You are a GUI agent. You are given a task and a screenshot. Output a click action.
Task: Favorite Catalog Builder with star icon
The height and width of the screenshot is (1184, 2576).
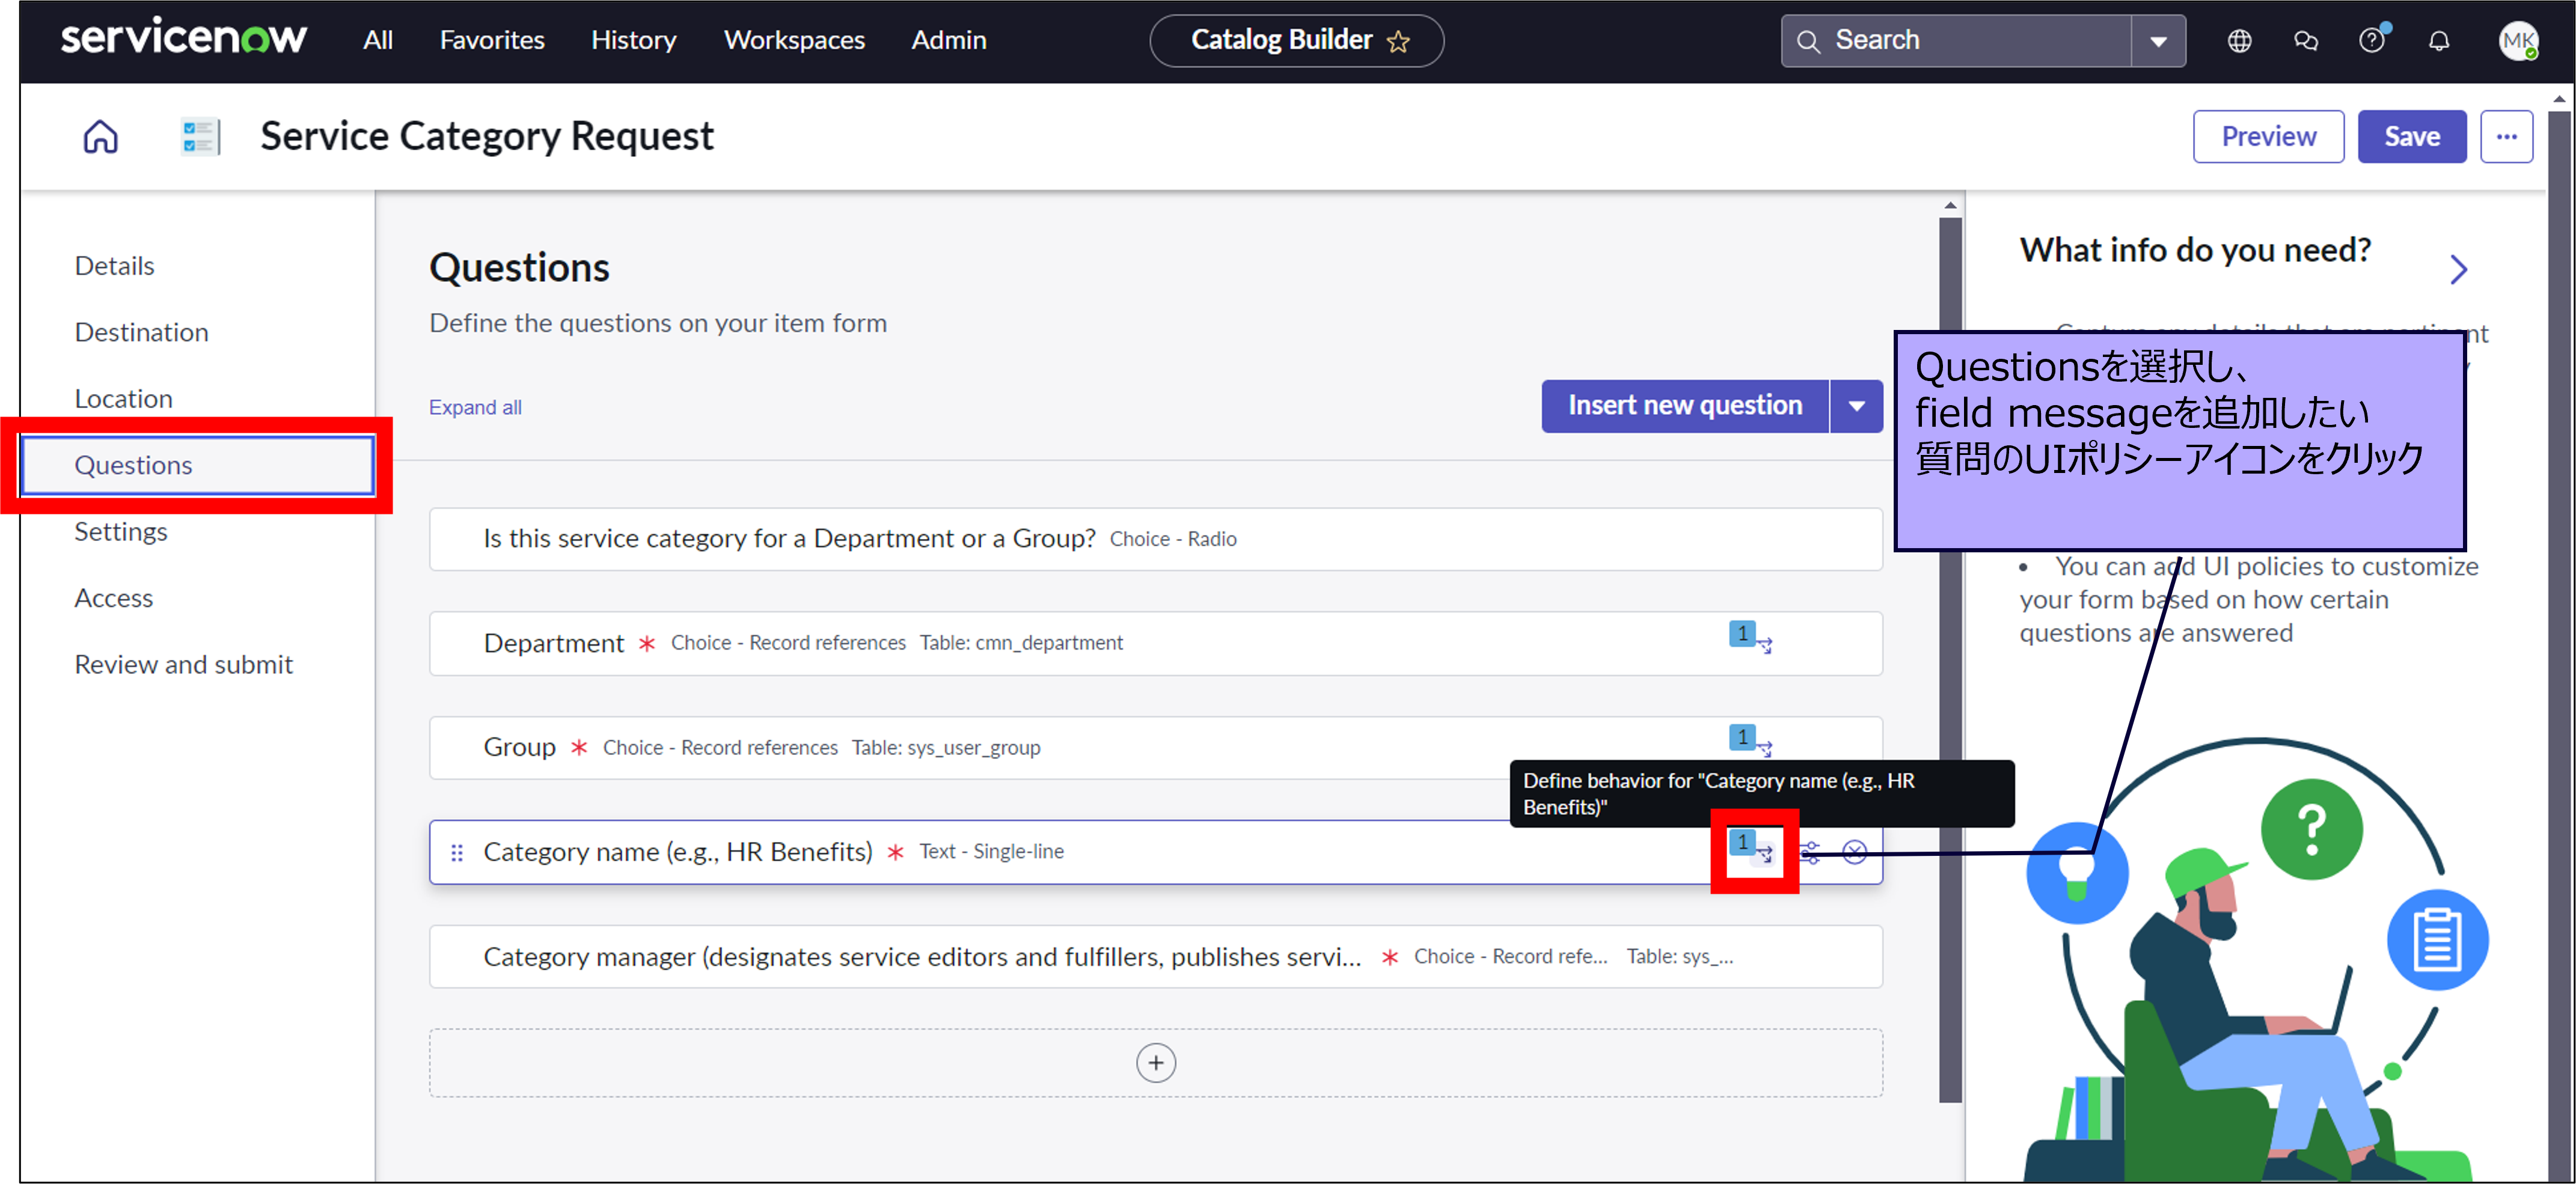[x=1398, y=41]
